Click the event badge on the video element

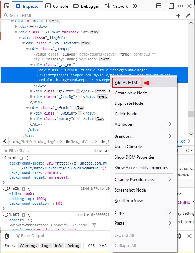point(105,59)
